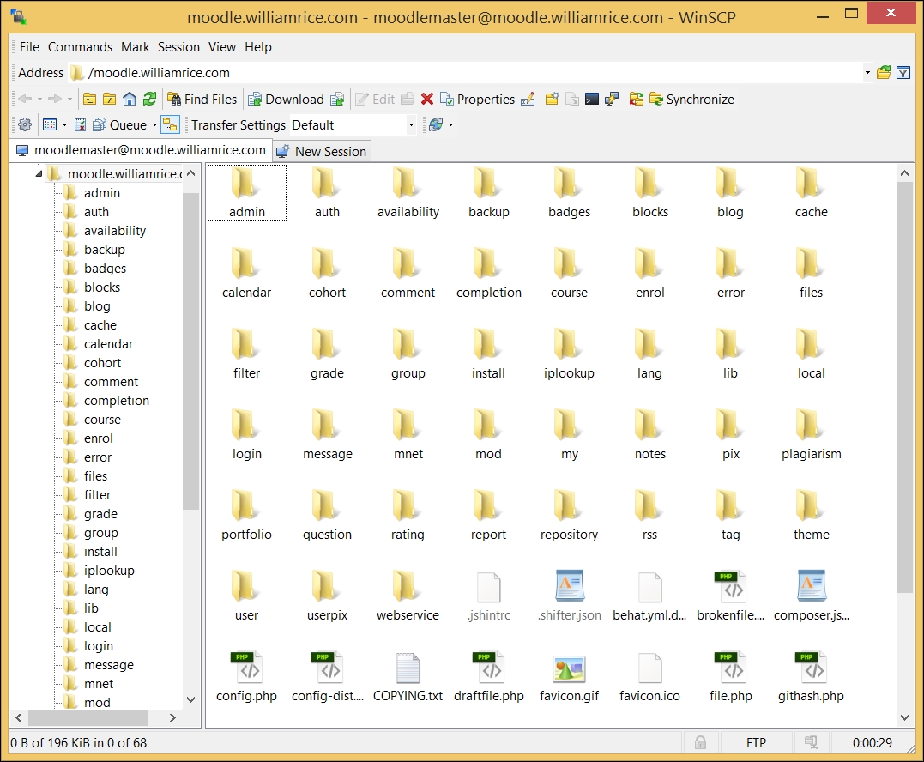Select the COPYING.txt file
The width and height of the screenshot is (924, 762).
408,678
